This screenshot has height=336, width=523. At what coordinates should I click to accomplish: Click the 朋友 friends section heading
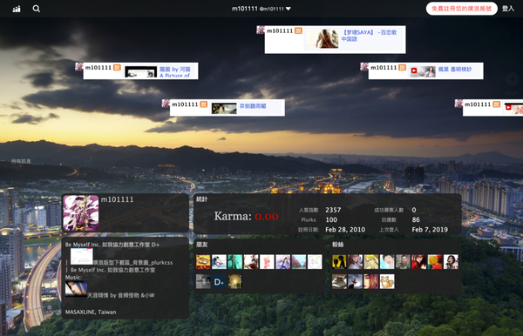202,245
